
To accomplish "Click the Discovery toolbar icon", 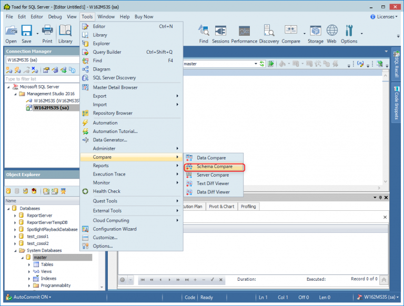I will [269, 34].
